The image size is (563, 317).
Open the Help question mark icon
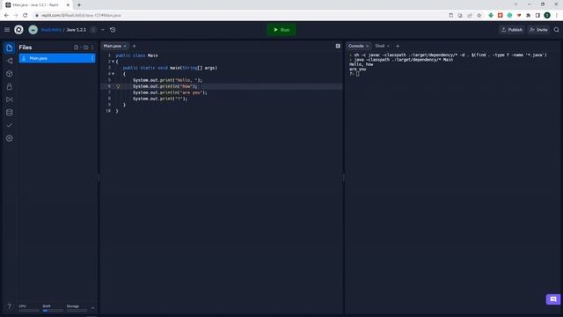point(10,306)
